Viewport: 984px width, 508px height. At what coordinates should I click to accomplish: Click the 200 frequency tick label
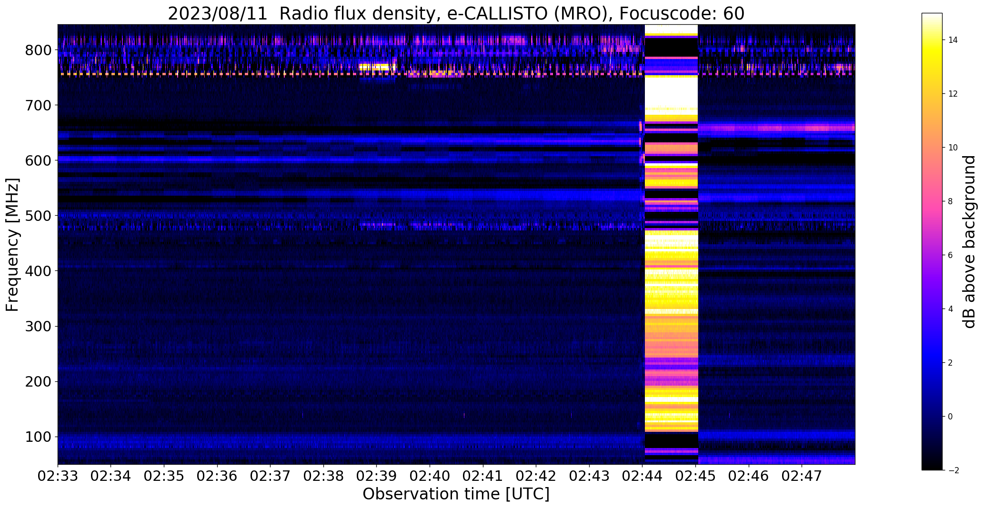click(x=38, y=381)
